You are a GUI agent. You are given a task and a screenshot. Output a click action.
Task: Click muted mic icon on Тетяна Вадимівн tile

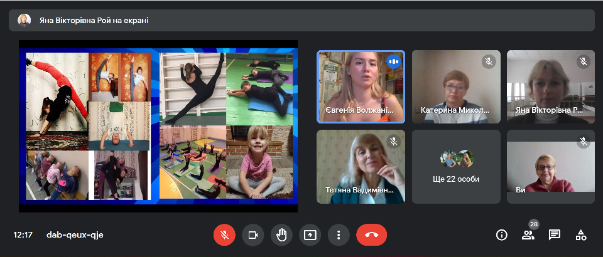click(x=393, y=141)
